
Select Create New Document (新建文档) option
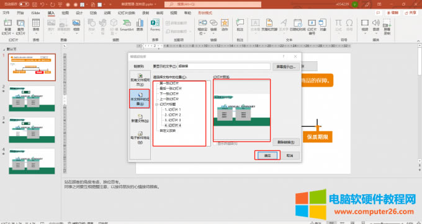point(140,118)
